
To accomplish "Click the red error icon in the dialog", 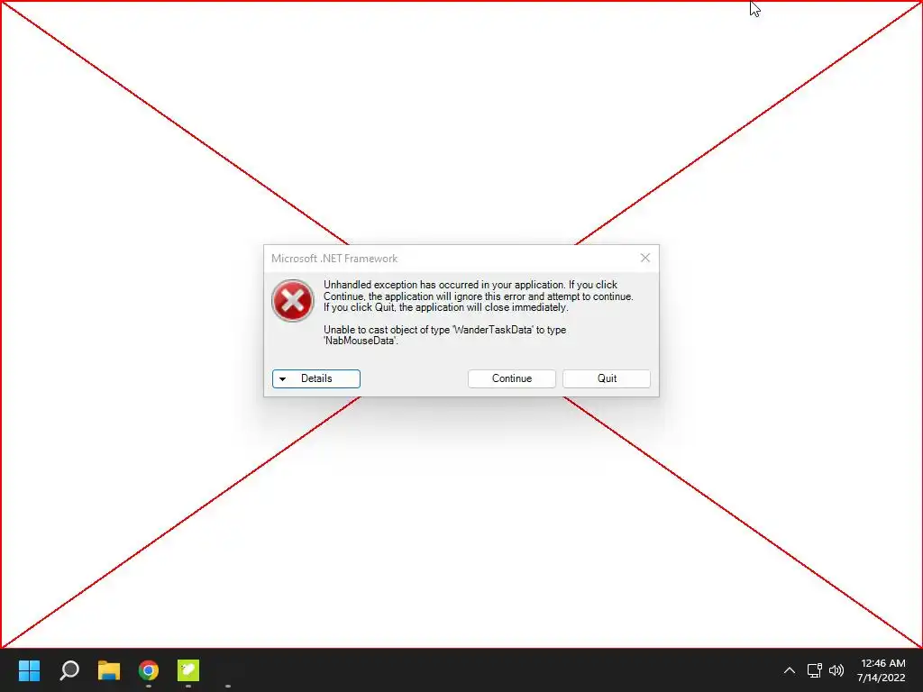I will coord(293,301).
